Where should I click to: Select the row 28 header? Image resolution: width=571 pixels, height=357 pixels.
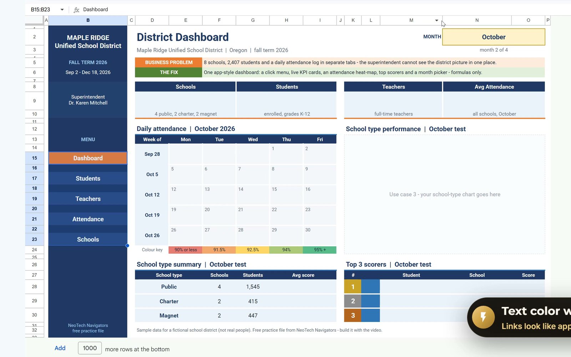(34, 287)
